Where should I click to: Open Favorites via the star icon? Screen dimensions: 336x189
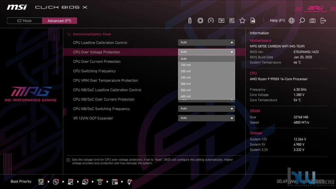pos(242,21)
